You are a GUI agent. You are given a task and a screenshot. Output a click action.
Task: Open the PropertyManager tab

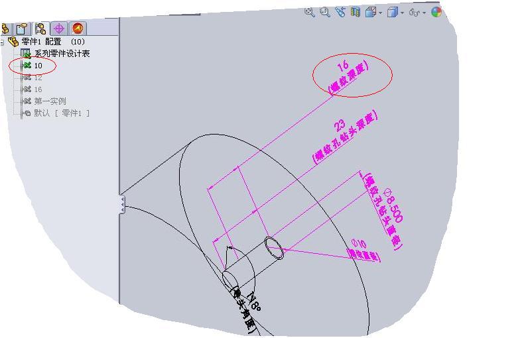click(x=22, y=29)
